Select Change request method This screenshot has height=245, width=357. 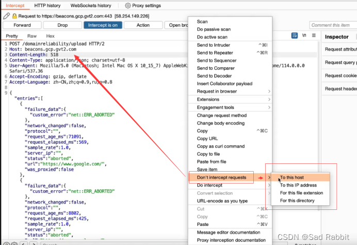click(230, 115)
